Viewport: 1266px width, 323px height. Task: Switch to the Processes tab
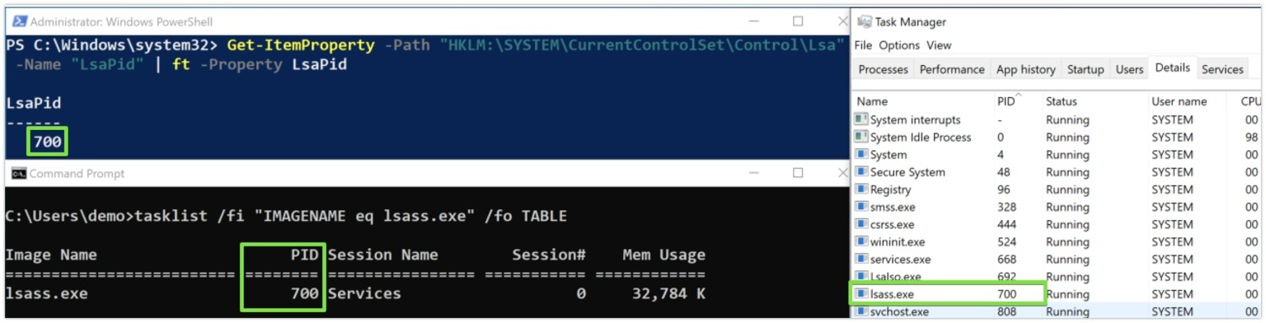pyautogui.click(x=884, y=69)
